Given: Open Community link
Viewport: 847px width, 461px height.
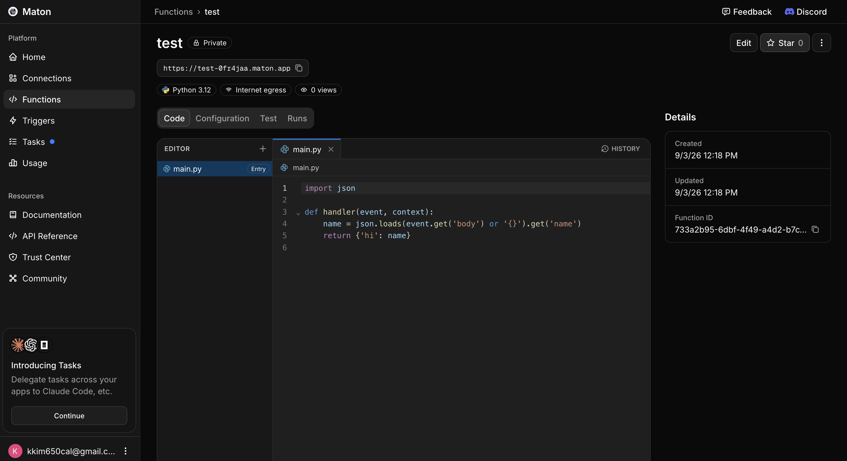Looking at the screenshot, I should [x=69, y=278].
